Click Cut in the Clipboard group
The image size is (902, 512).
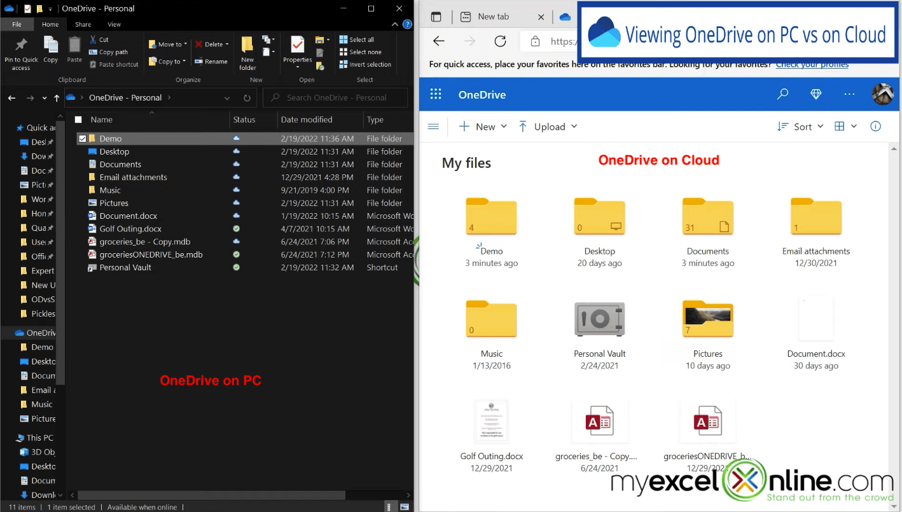(99, 39)
